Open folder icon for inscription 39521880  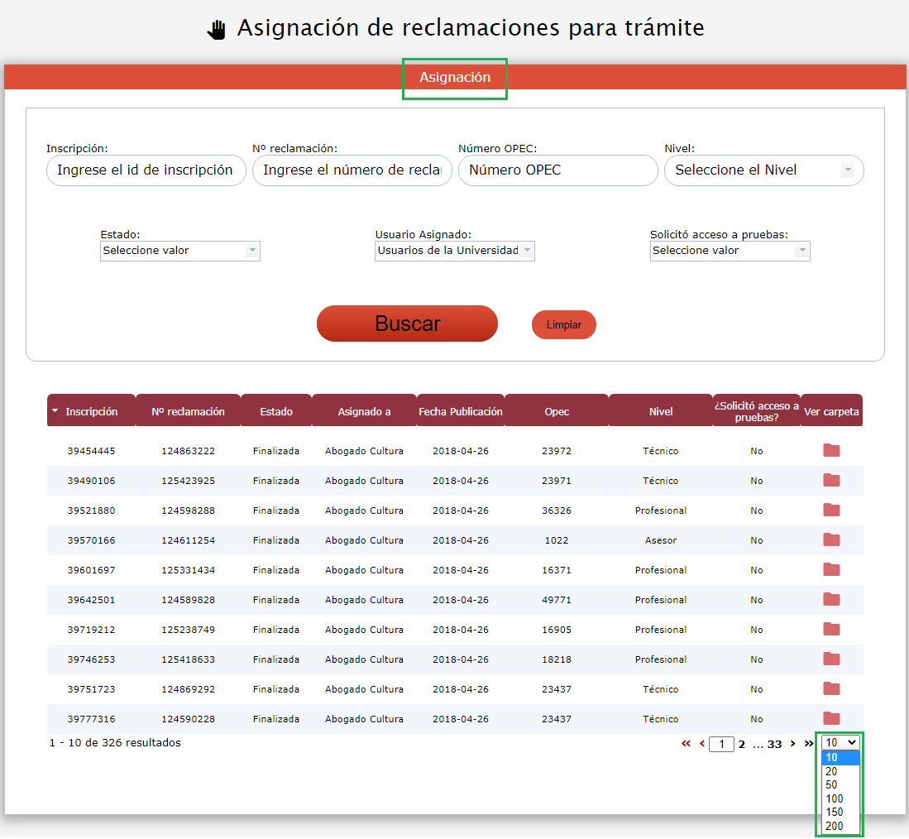pyautogui.click(x=831, y=510)
